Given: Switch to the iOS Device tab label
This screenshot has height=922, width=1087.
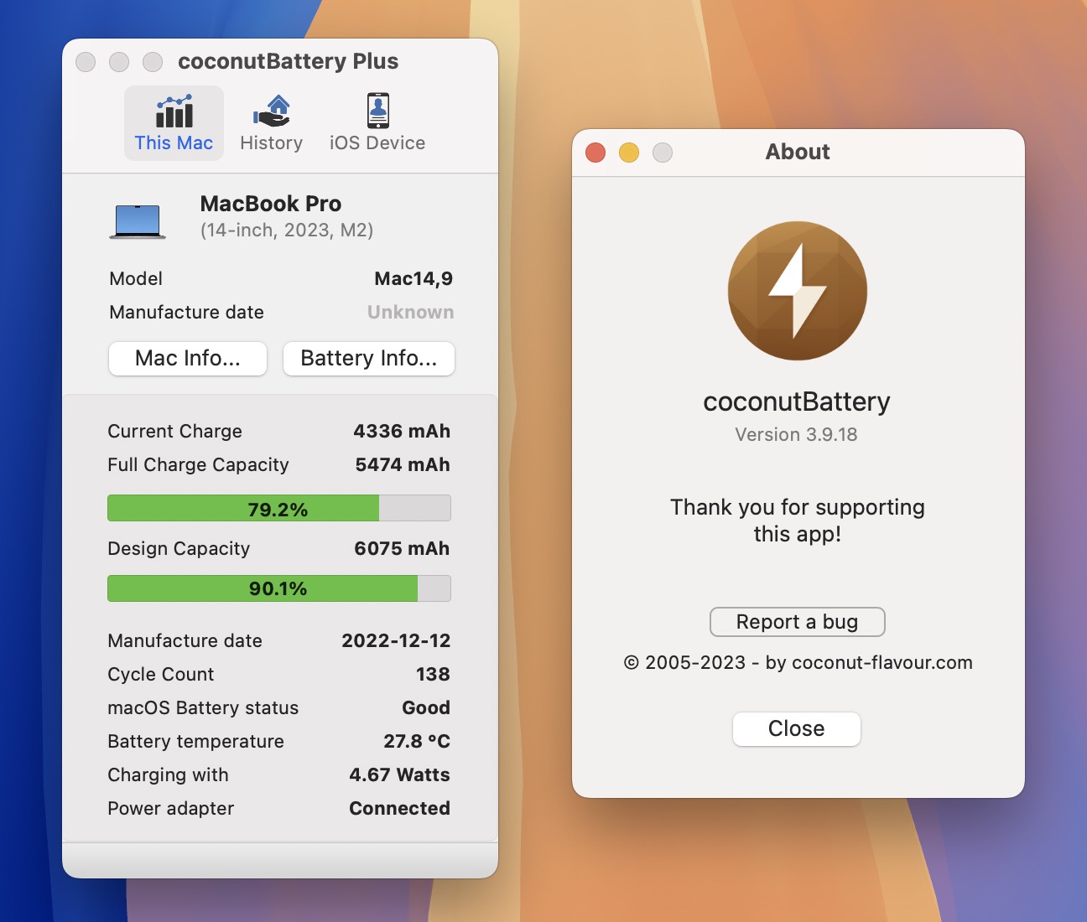Looking at the screenshot, I should pos(377,143).
